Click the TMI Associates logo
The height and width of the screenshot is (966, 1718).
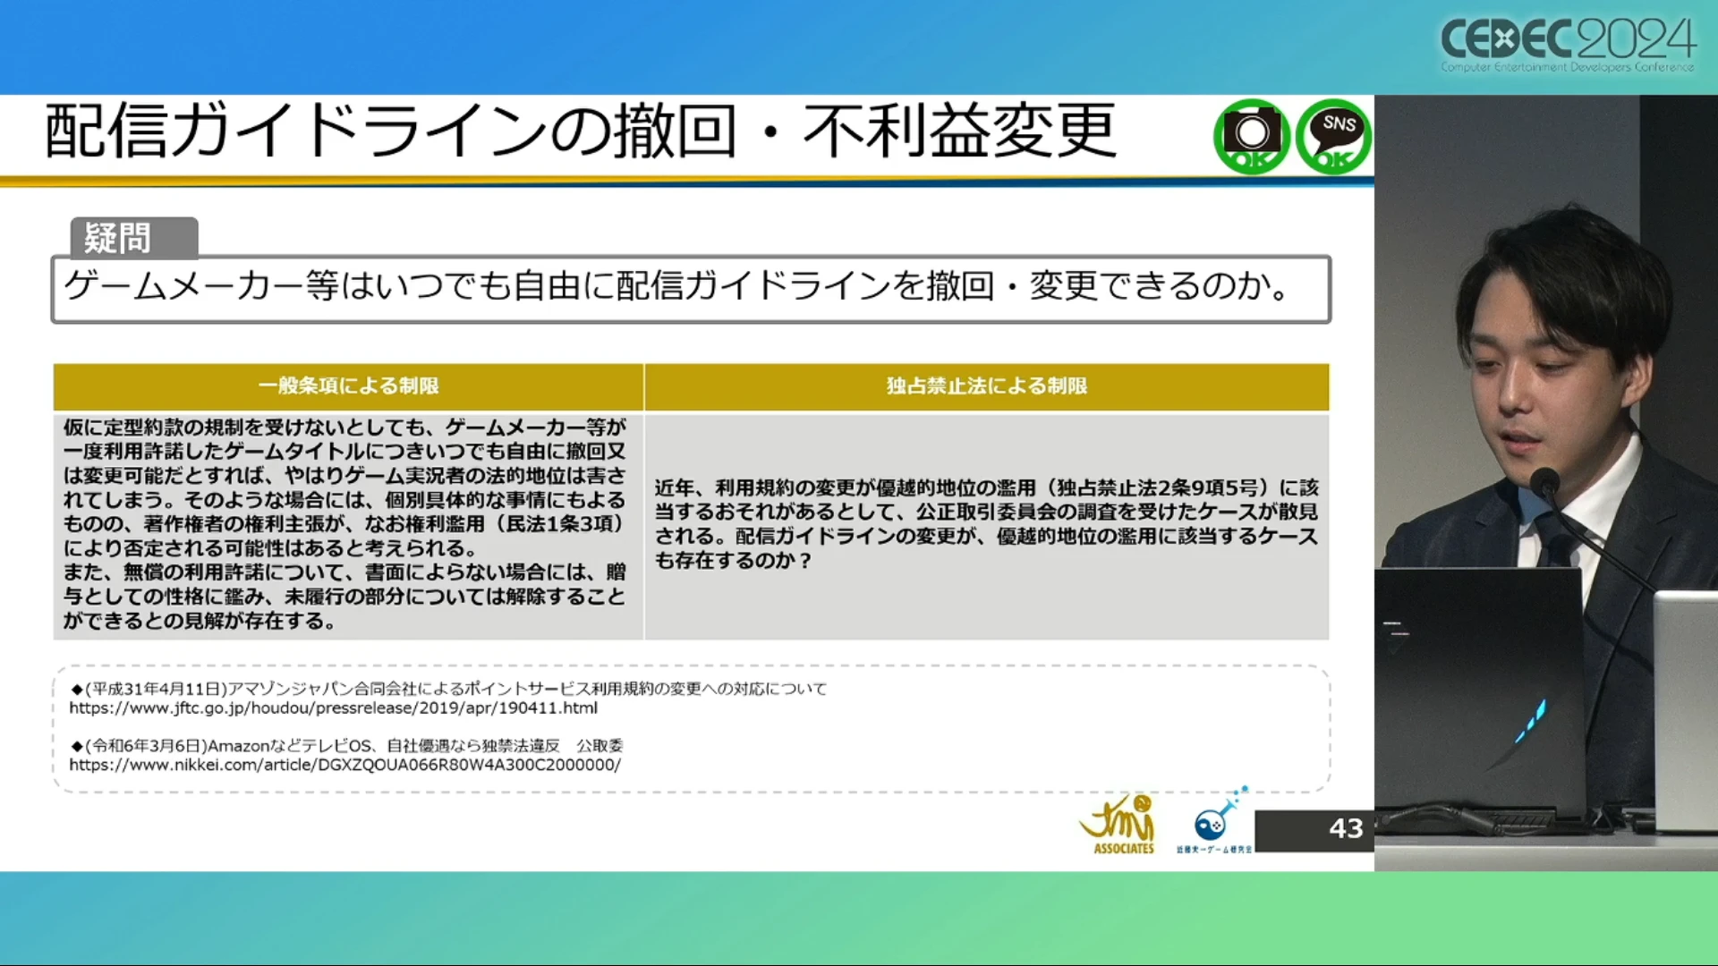(1118, 825)
